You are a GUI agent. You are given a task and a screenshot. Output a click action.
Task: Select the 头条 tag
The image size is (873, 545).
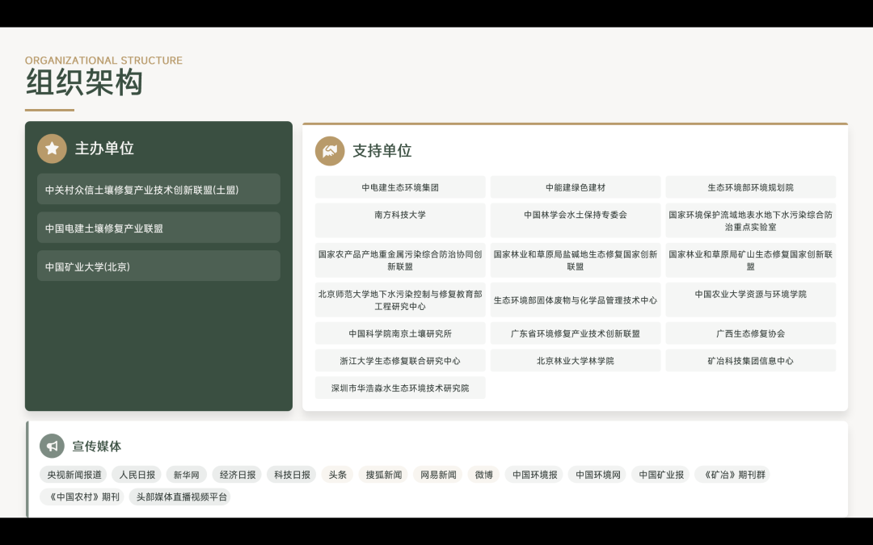tap(337, 475)
